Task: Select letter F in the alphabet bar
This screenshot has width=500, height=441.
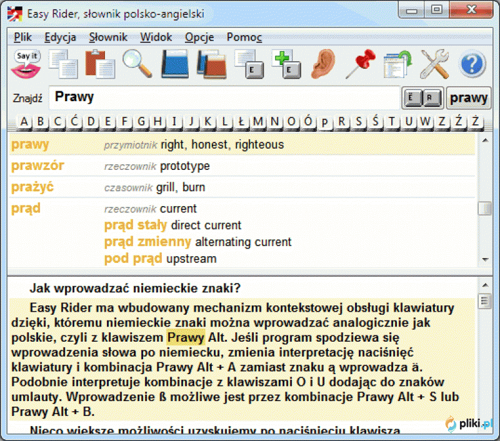Action: pyautogui.click(x=124, y=122)
